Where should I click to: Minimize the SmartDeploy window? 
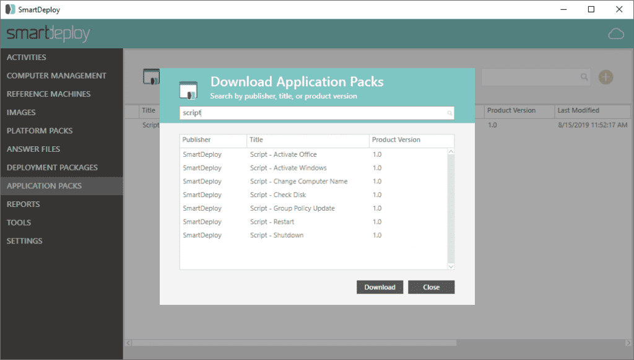point(563,9)
